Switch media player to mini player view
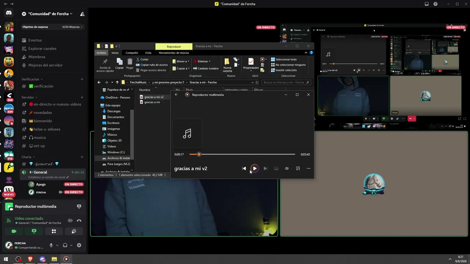Image resolution: width=470 pixels, height=264 pixels. 298,168
